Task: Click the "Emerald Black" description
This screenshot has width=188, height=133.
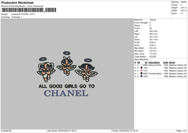Action: (155, 73)
